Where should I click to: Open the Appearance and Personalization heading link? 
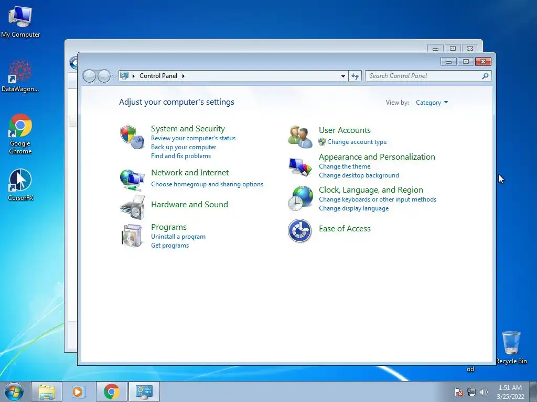coord(377,157)
